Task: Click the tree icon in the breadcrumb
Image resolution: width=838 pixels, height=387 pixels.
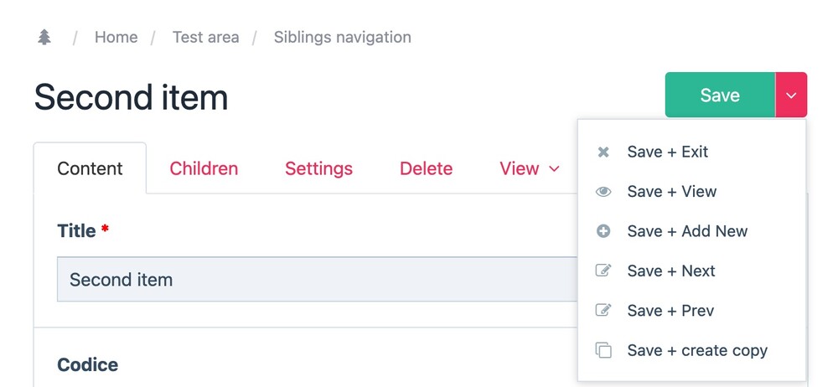Action: [44, 38]
